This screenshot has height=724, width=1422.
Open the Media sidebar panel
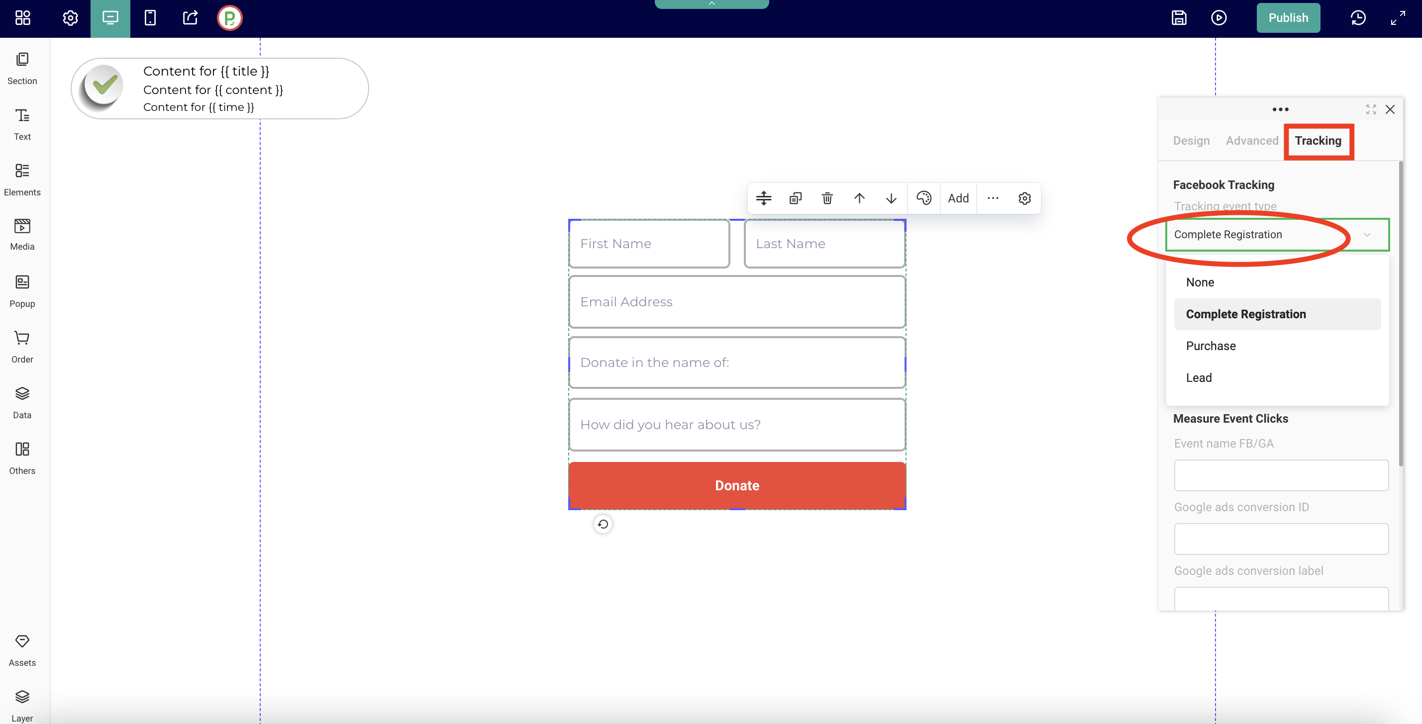click(22, 235)
